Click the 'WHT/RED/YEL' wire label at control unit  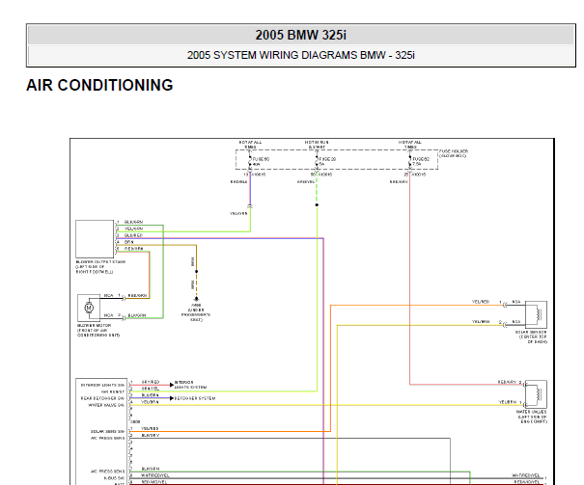point(155,475)
